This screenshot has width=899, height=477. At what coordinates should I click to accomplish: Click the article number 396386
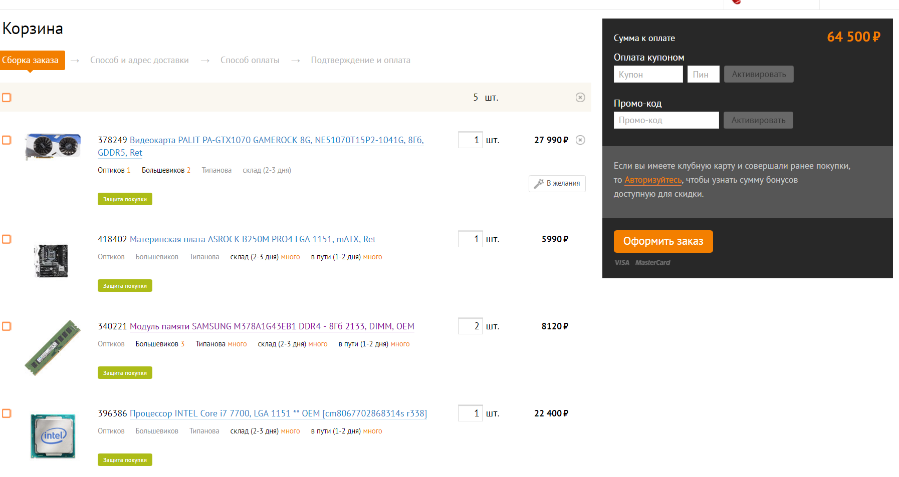113,413
